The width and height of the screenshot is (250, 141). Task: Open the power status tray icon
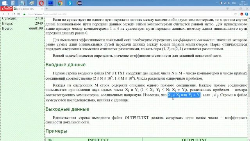coord(221,3)
